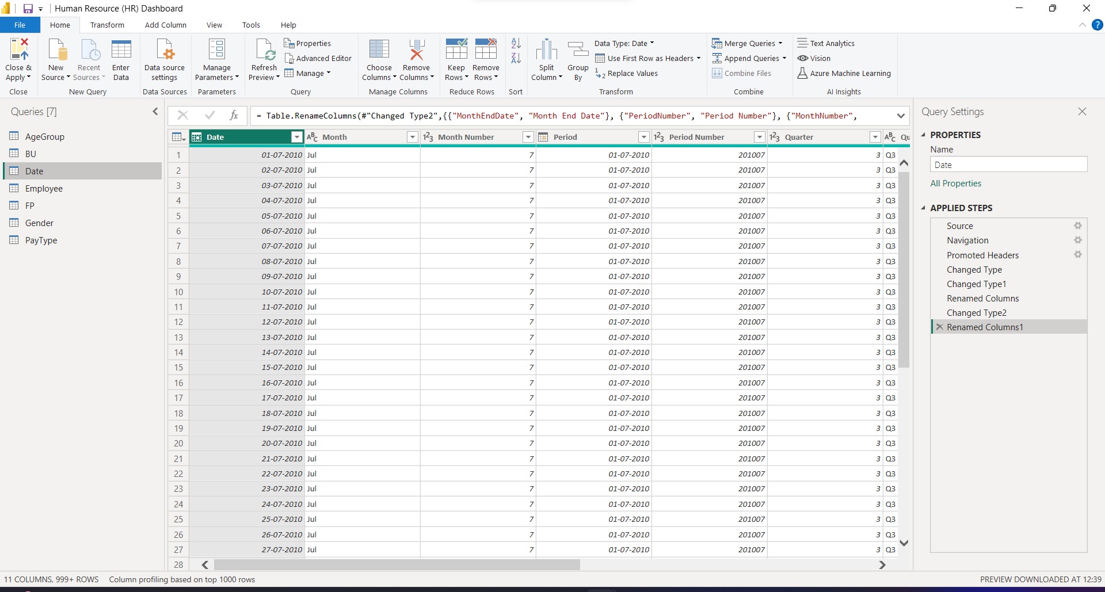Click the All Properties link
Image resolution: width=1105 pixels, height=592 pixels.
(955, 184)
